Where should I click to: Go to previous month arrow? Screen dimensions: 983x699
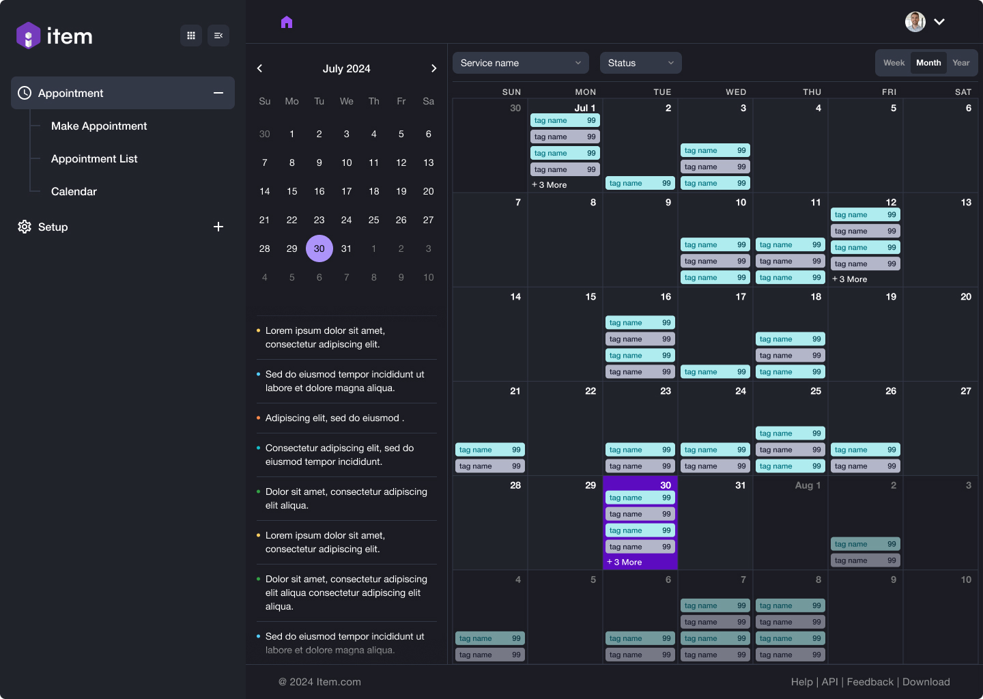(259, 68)
